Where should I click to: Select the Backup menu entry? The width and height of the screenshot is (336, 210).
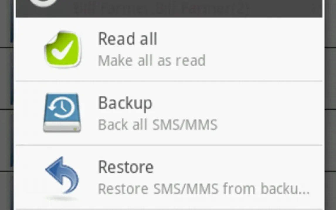169,113
